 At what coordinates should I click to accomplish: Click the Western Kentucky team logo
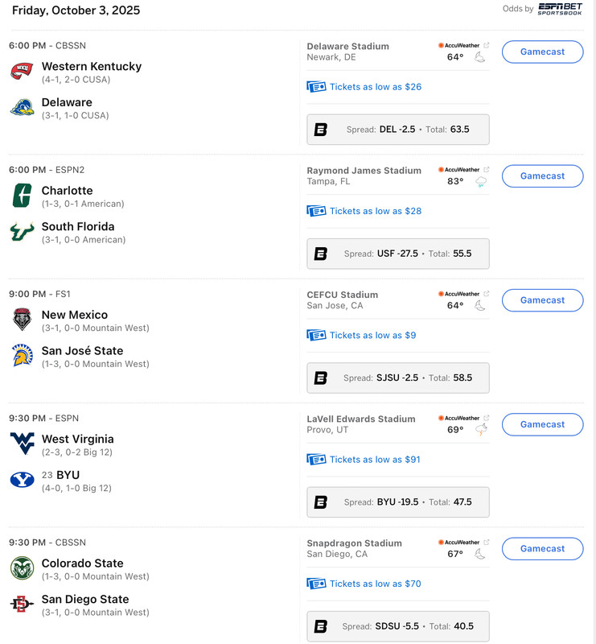click(22, 72)
